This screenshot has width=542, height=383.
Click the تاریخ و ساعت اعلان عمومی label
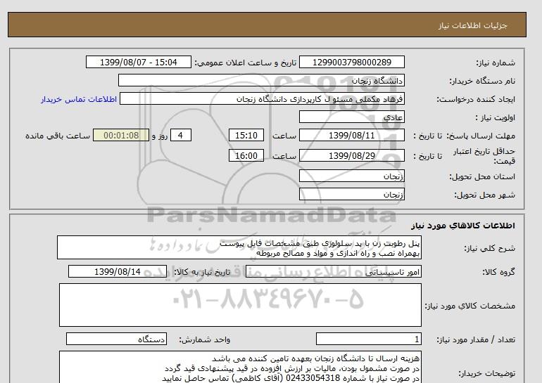pos(246,63)
